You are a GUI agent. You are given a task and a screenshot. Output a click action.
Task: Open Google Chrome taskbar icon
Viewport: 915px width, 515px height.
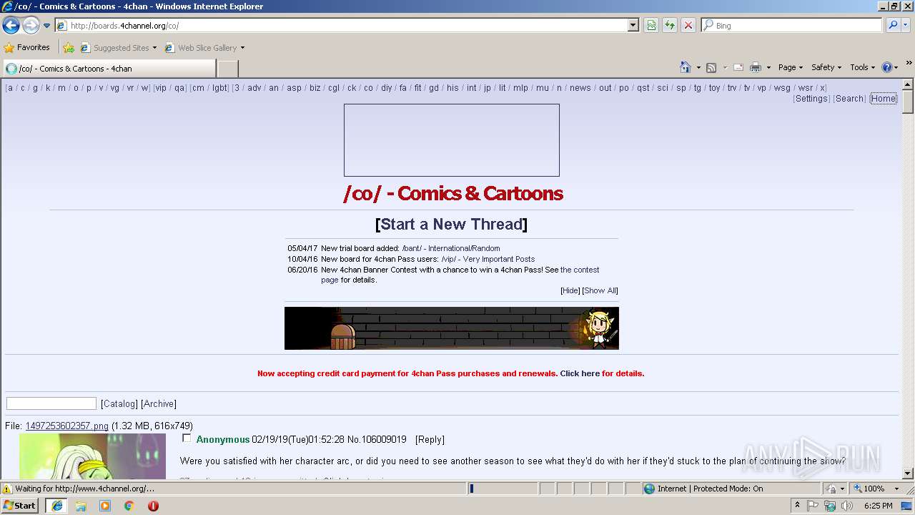(x=129, y=505)
